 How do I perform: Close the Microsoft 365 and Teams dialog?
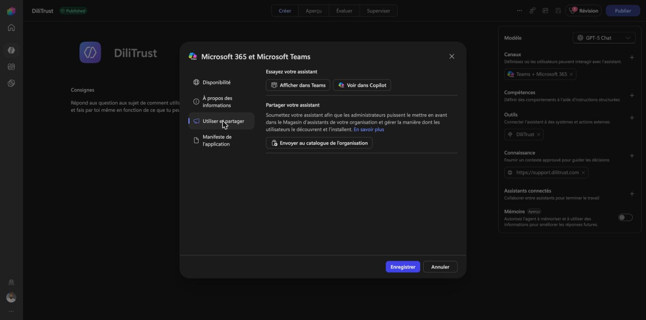[452, 56]
